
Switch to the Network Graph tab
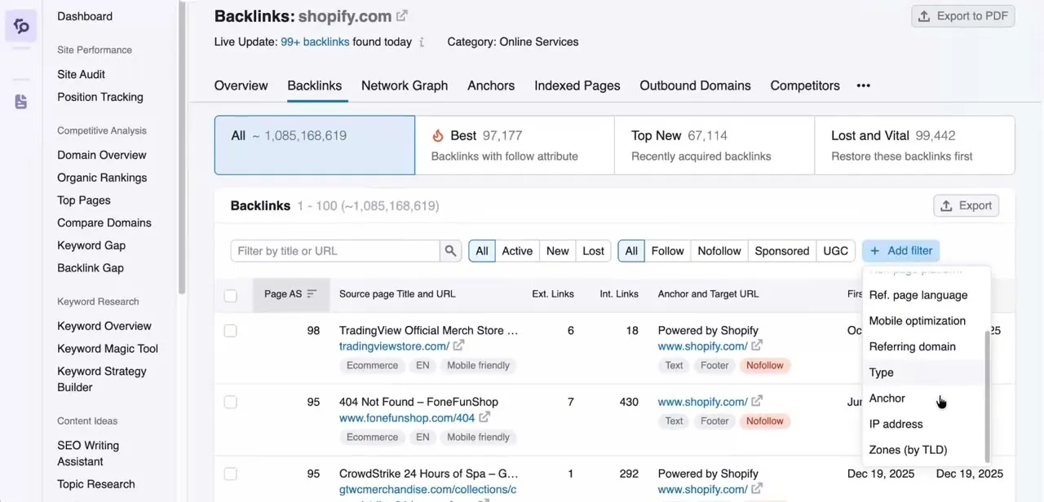[405, 86]
